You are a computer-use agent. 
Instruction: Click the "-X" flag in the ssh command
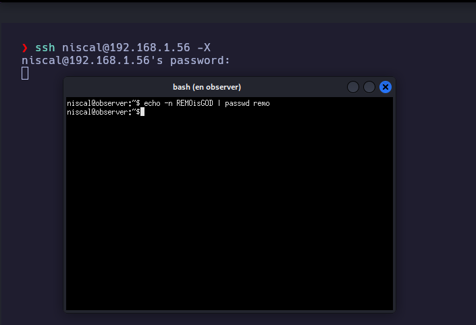(203, 47)
